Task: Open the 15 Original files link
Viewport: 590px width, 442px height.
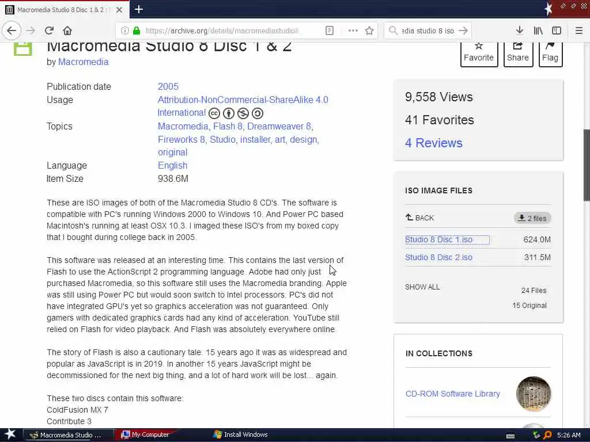Action: click(x=529, y=306)
